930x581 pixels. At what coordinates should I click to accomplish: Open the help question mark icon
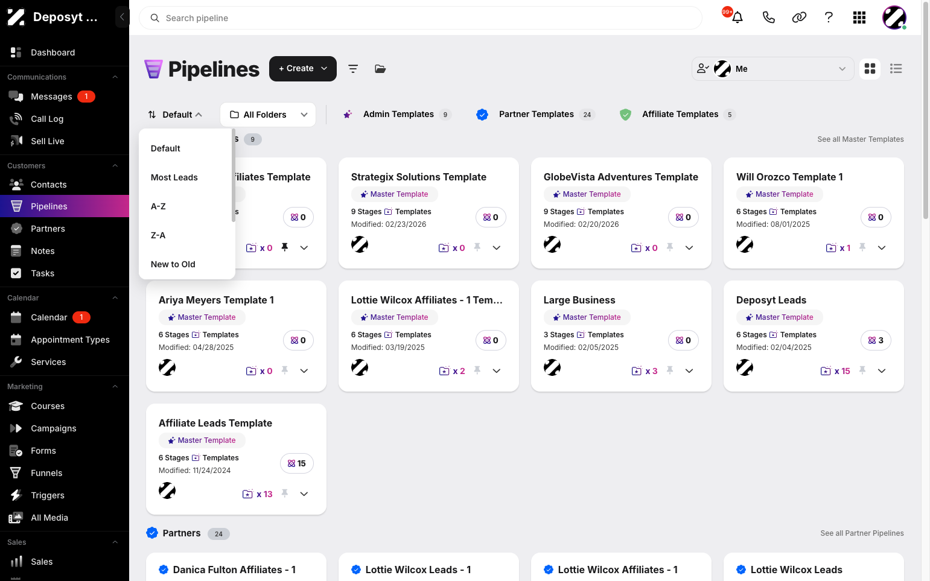click(x=829, y=17)
